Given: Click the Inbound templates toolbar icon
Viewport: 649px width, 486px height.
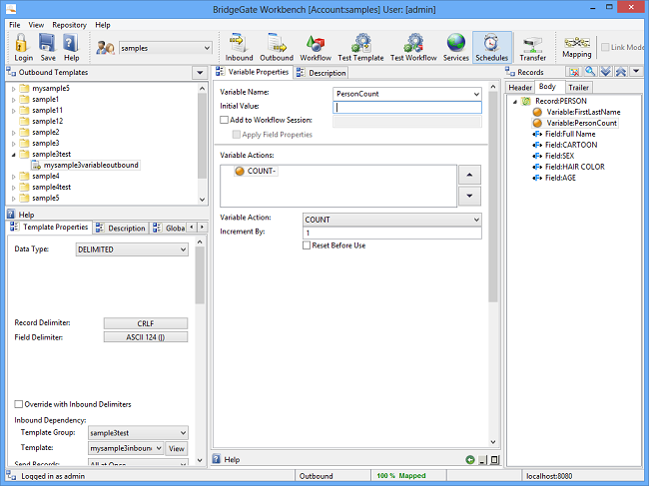Looking at the screenshot, I should 239,43.
